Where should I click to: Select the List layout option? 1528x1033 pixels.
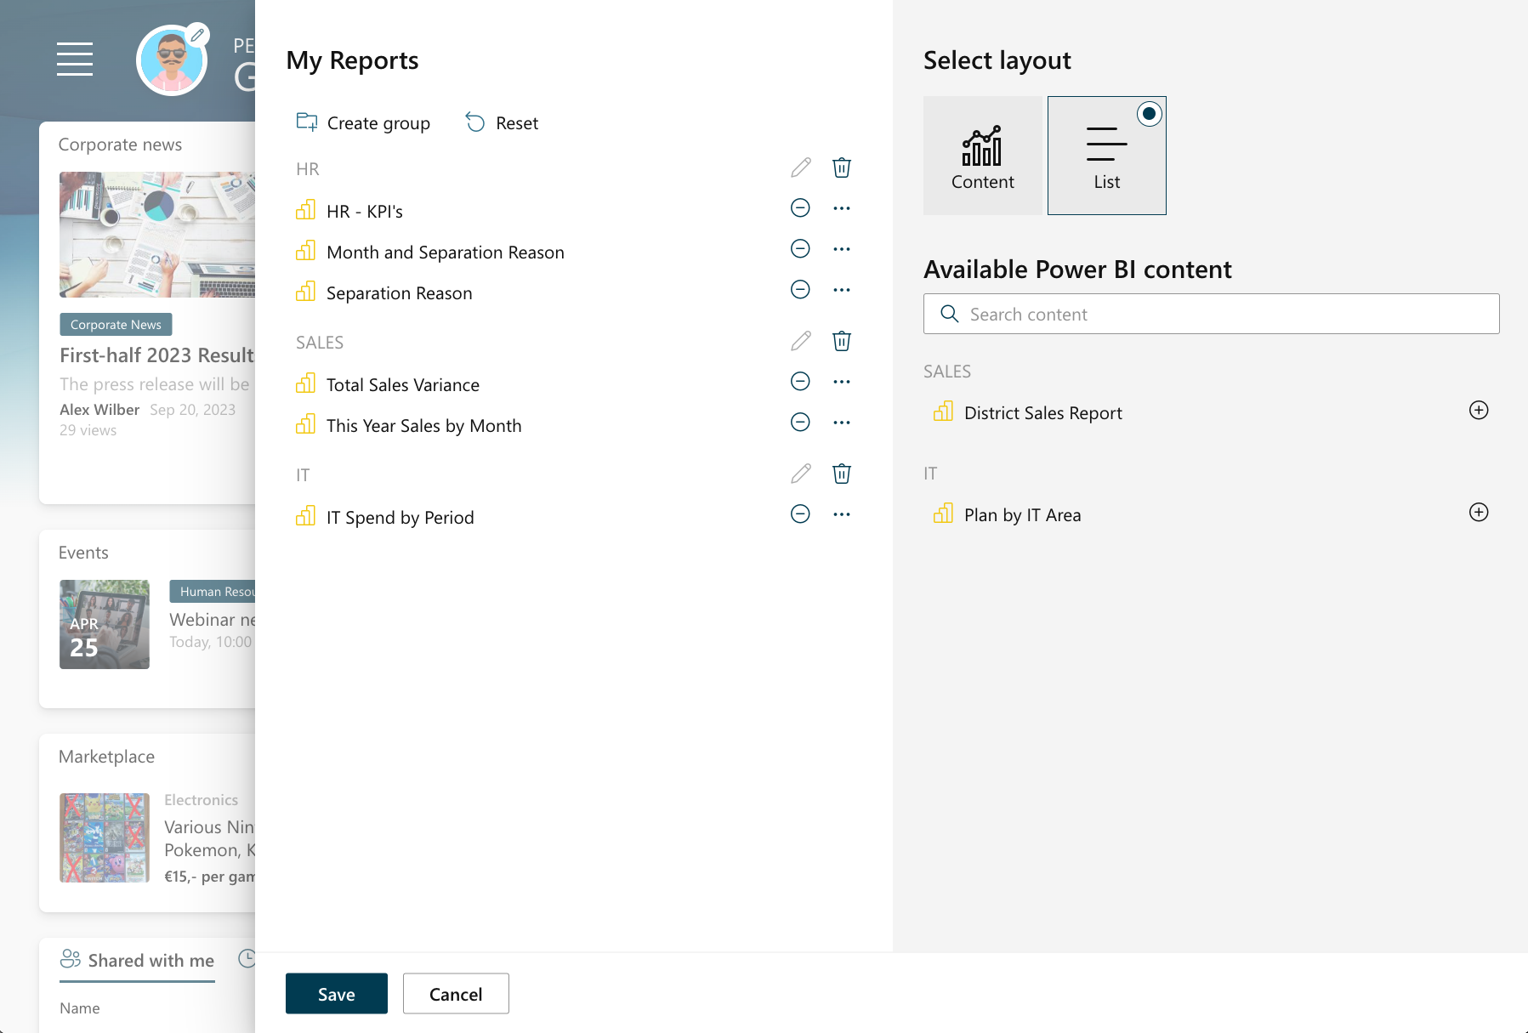(x=1106, y=156)
